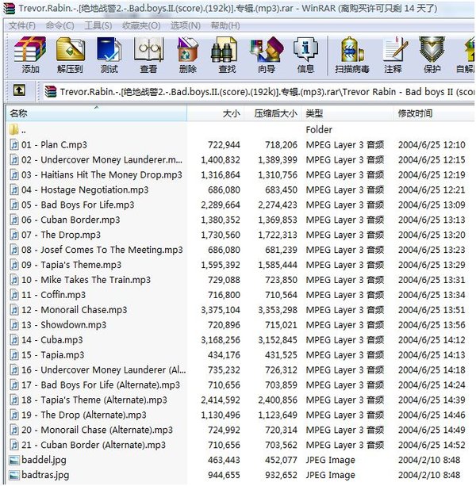Select 16 - Undercover Money Launderer (Al... file

tap(104, 369)
